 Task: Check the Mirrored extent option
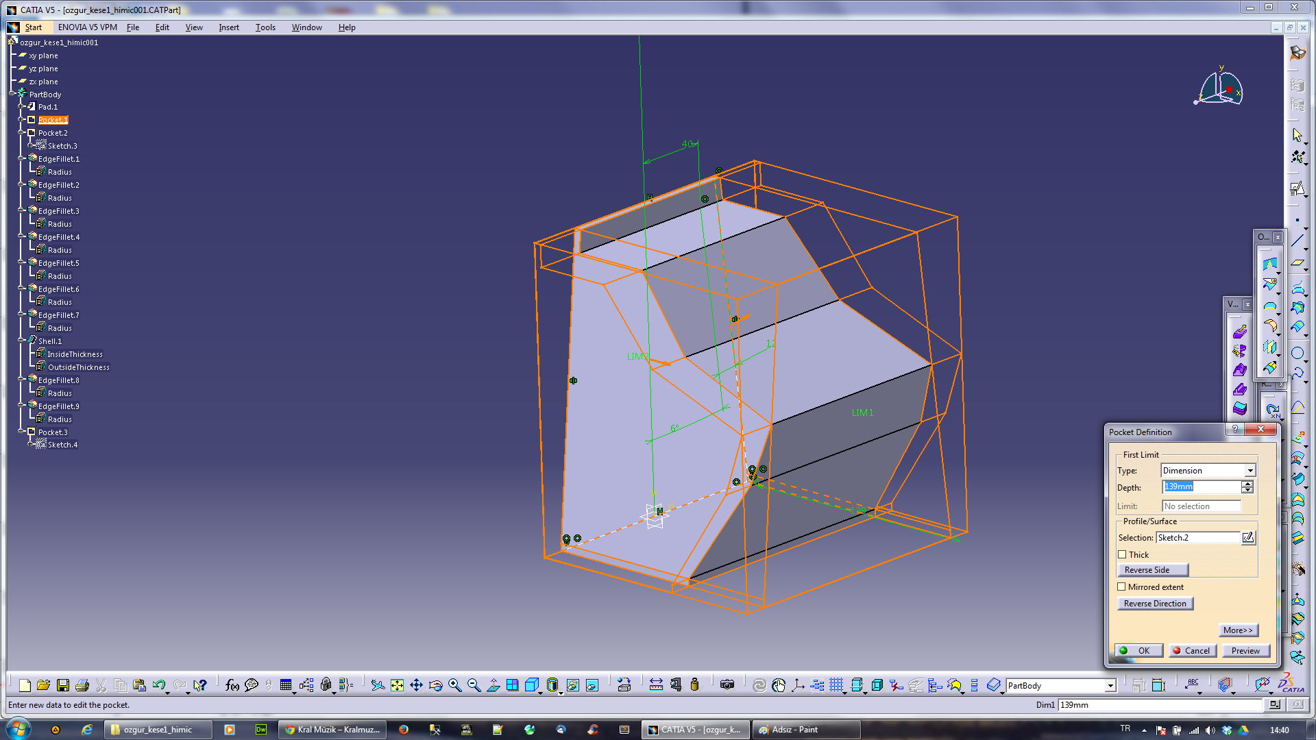pyautogui.click(x=1122, y=587)
